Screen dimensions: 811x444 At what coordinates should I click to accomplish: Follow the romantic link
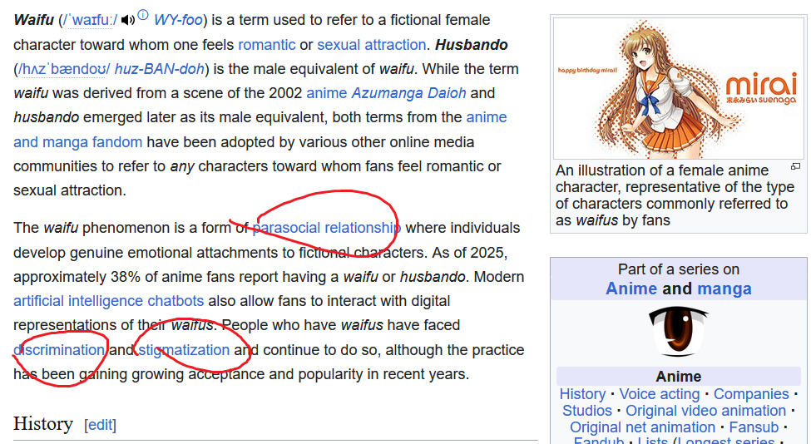click(x=267, y=45)
